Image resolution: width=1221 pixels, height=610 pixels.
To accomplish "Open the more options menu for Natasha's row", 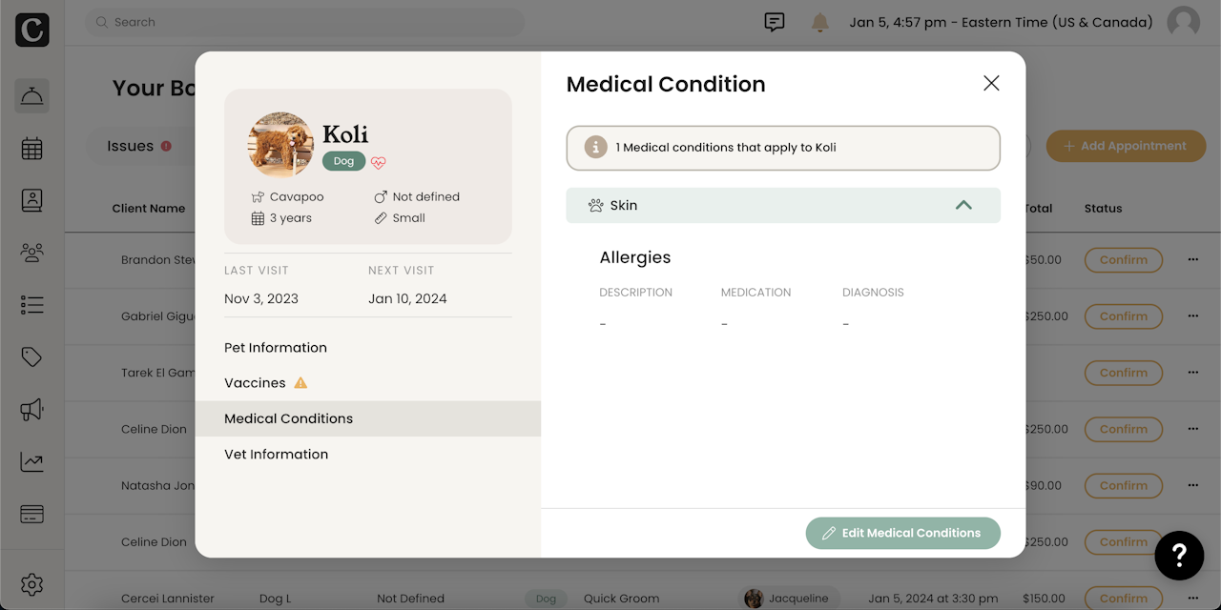I will (1192, 485).
